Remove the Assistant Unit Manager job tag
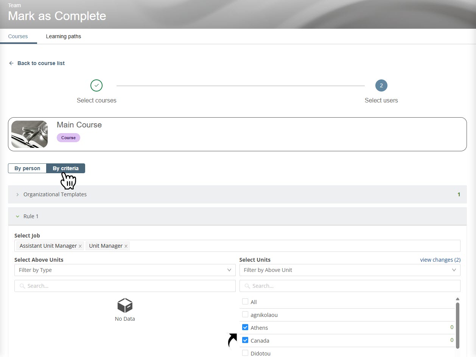The height and width of the screenshot is (357, 476). pos(80,246)
